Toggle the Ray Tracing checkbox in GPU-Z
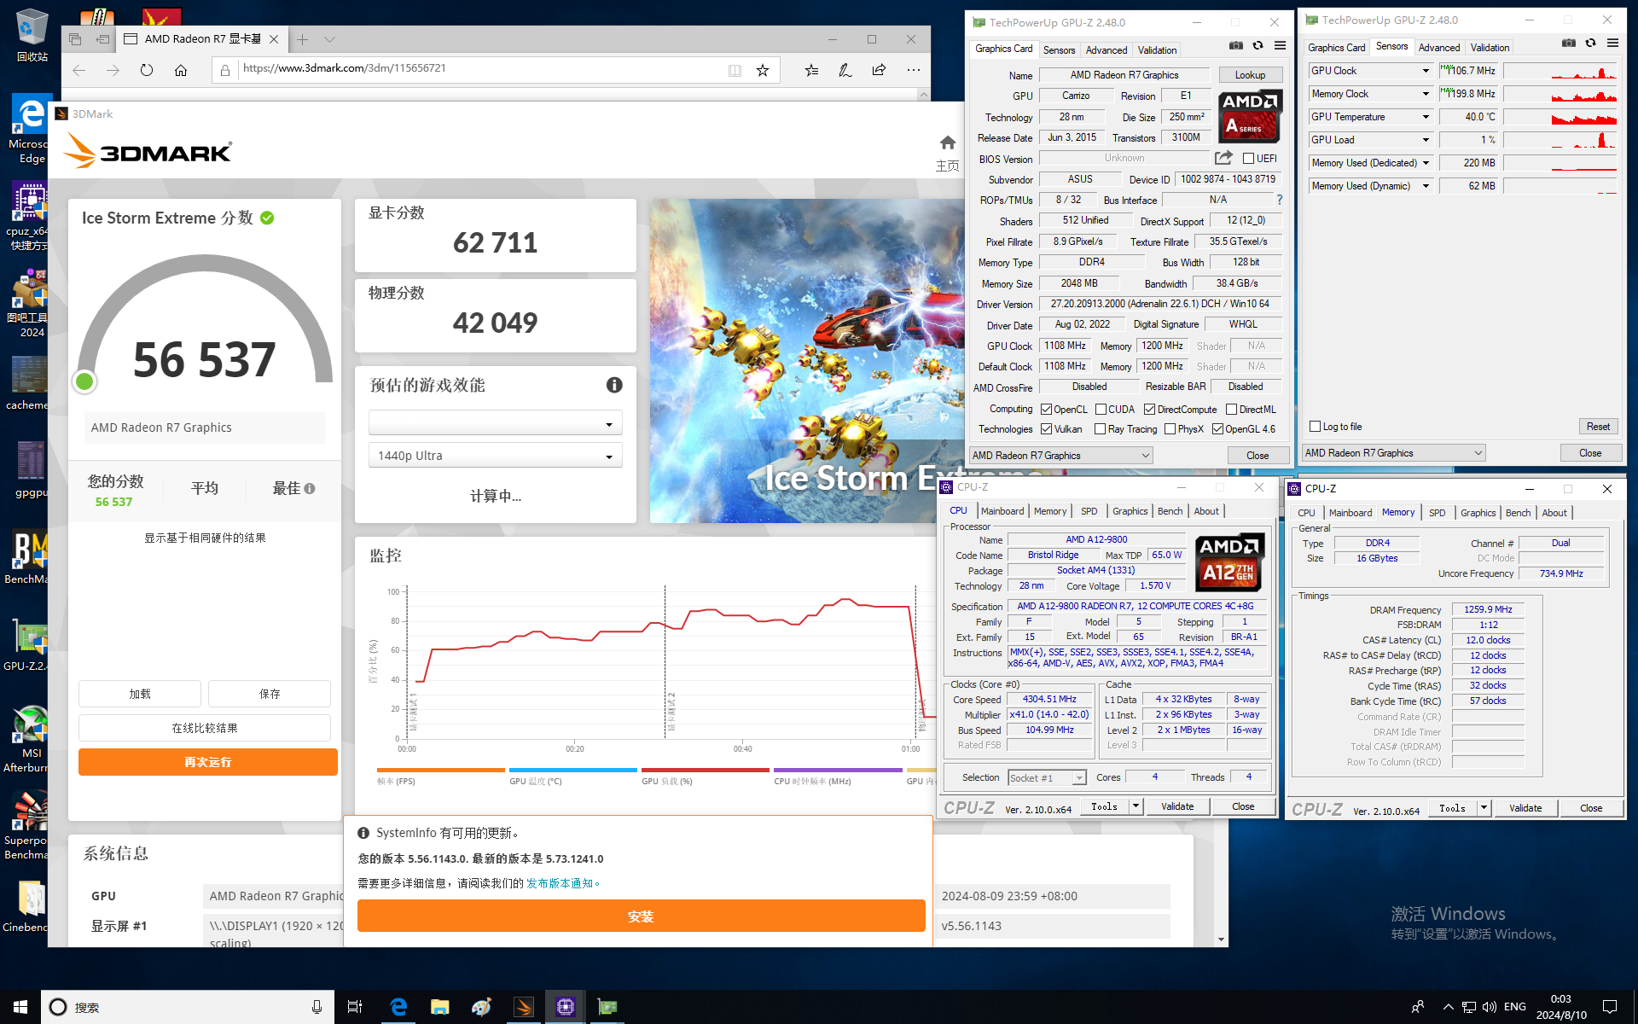This screenshot has height=1024, width=1638. click(x=1100, y=429)
